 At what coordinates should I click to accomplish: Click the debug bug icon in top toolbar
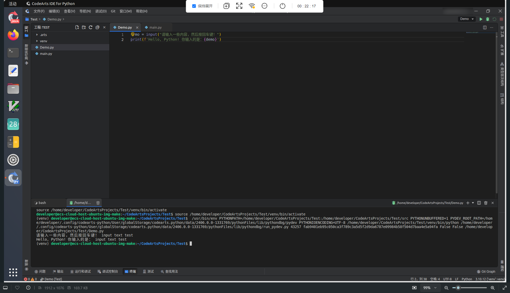[x=488, y=19]
